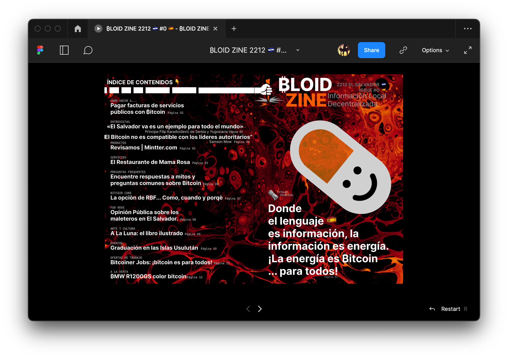
Task: Open the file title dropdown chevron
Action: click(298, 50)
